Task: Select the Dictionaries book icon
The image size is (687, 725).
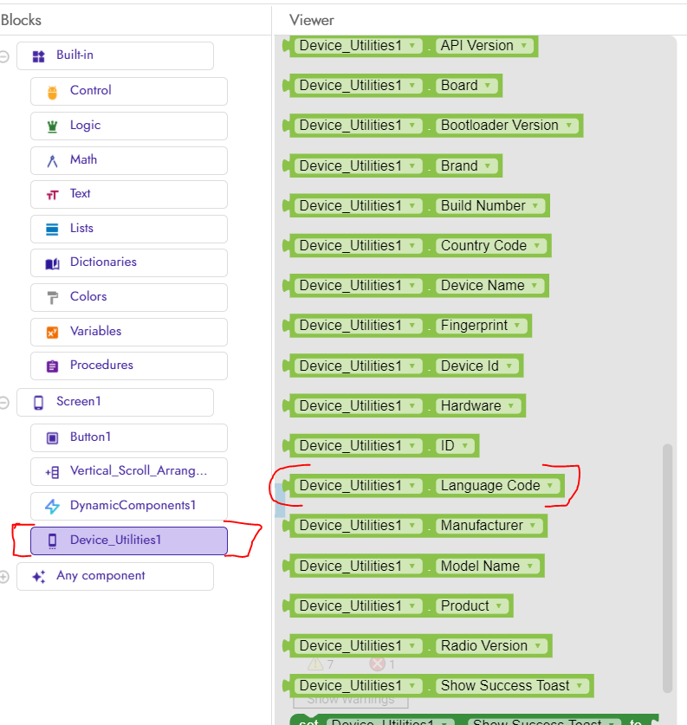Action: [x=52, y=262]
